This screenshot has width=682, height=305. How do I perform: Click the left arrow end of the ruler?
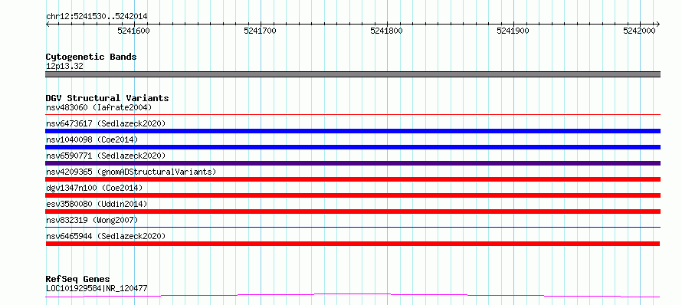[48, 24]
